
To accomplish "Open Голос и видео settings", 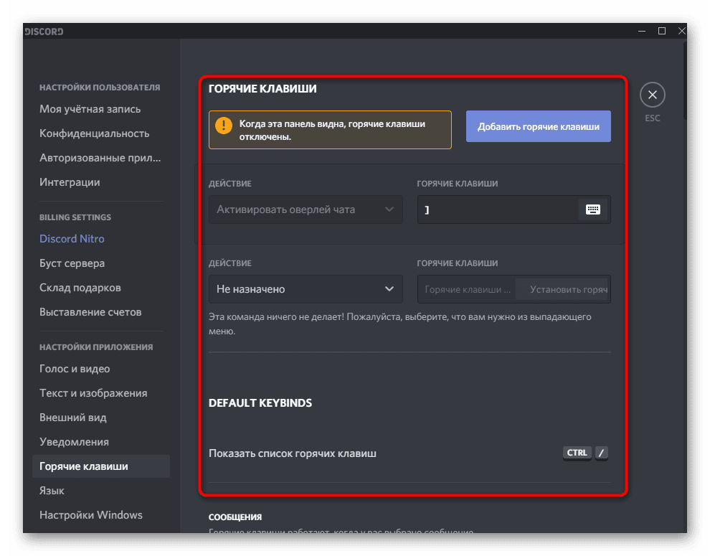I will (75, 369).
